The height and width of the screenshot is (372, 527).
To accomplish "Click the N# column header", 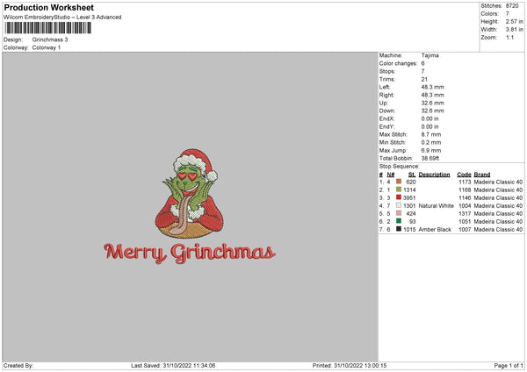I will point(390,175).
